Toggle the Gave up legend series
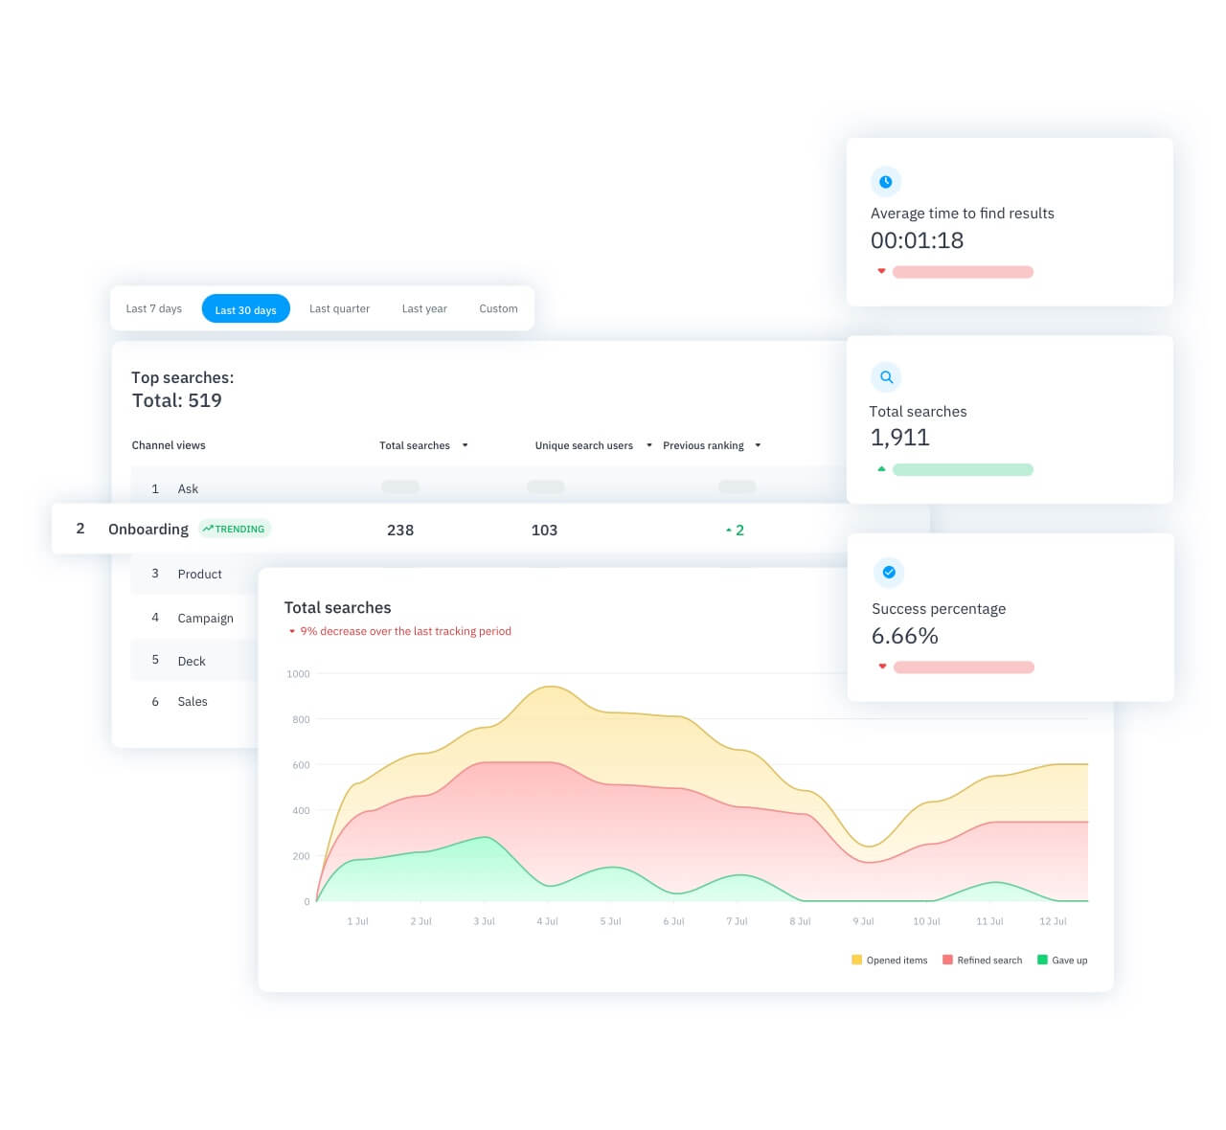The height and width of the screenshot is (1130, 1226). point(1062,960)
